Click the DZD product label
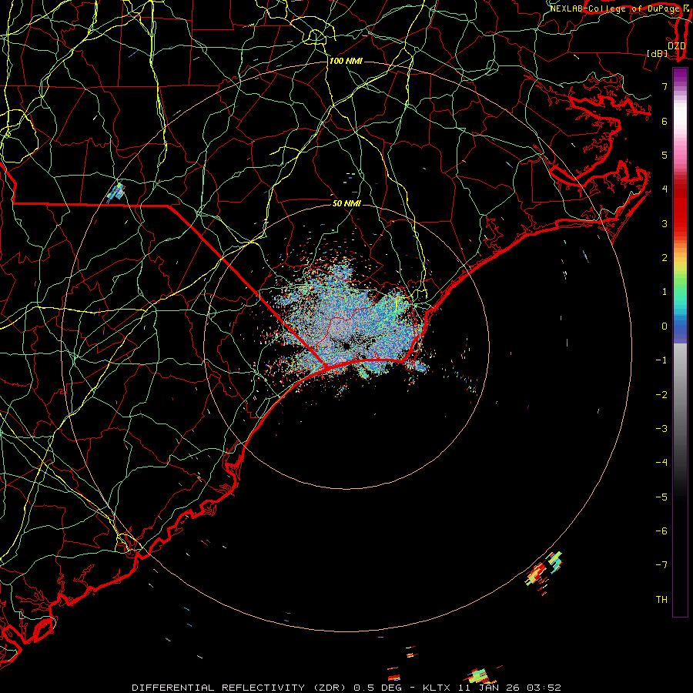The image size is (693, 693). click(x=676, y=46)
